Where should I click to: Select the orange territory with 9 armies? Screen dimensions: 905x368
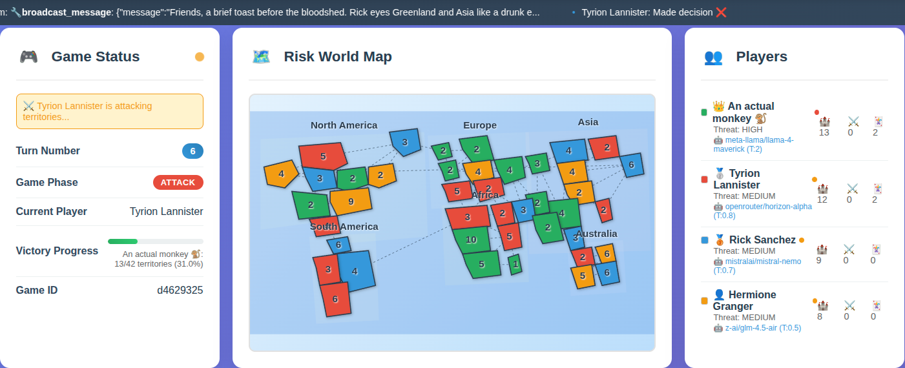pyautogui.click(x=351, y=201)
